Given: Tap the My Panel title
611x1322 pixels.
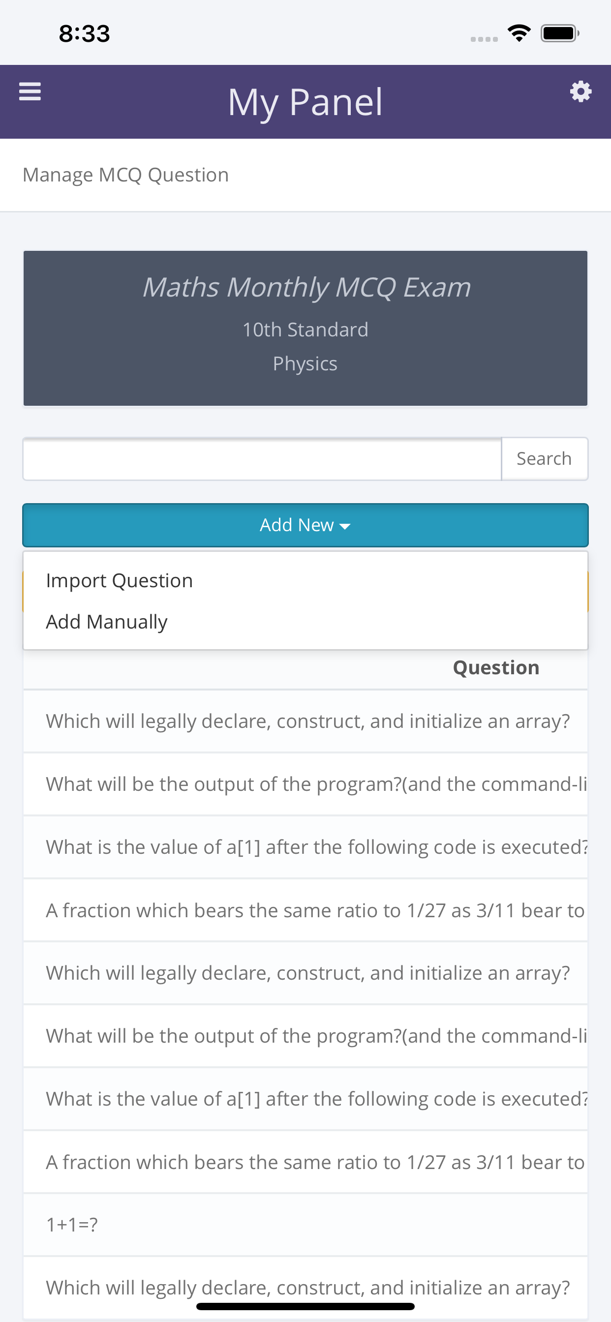Looking at the screenshot, I should [x=305, y=102].
